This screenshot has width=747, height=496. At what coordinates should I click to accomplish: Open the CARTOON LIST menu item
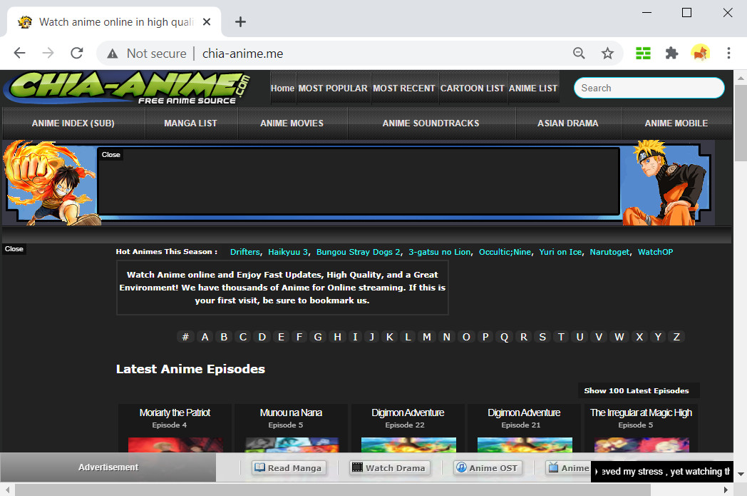473,88
